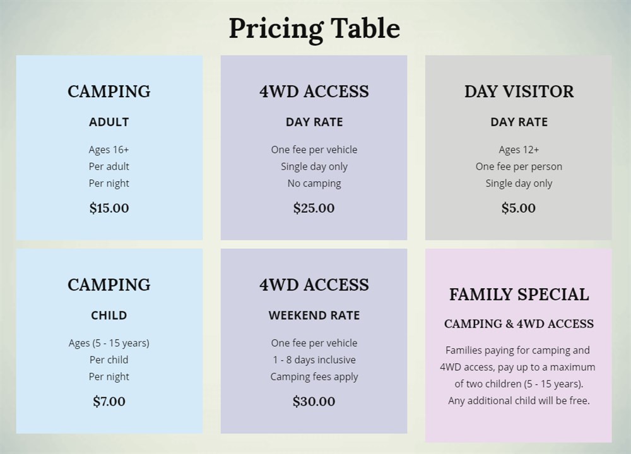This screenshot has width=631, height=454.
Task: Click the 'No camping' line
Action: tap(314, 184)
